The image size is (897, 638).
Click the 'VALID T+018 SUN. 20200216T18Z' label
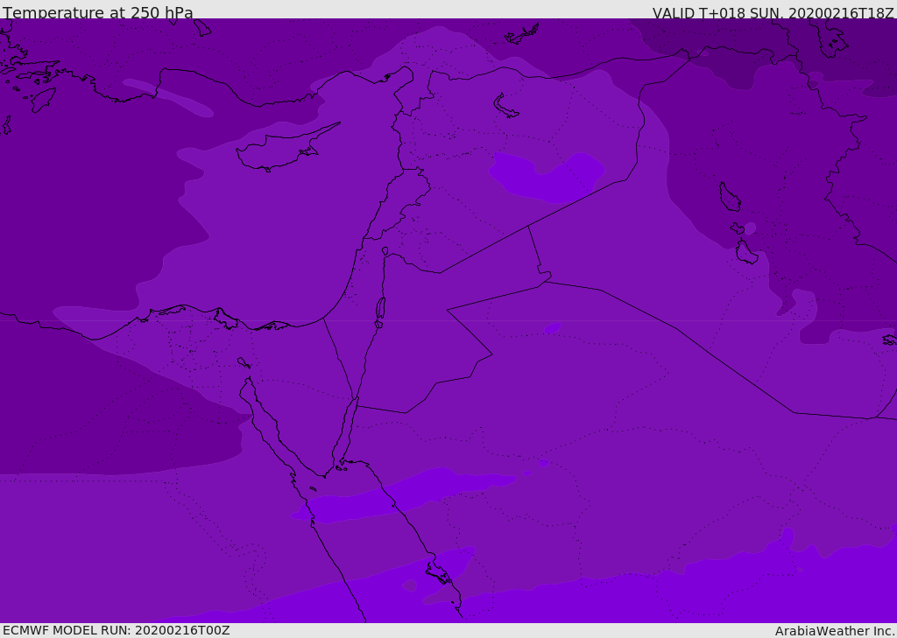pyautogui.click(x=773, y=12)
